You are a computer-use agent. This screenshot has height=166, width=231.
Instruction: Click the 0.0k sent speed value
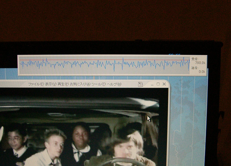202,72
